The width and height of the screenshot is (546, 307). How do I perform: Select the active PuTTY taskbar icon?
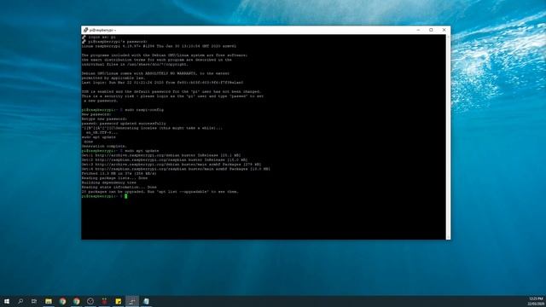tap(132, 301)
